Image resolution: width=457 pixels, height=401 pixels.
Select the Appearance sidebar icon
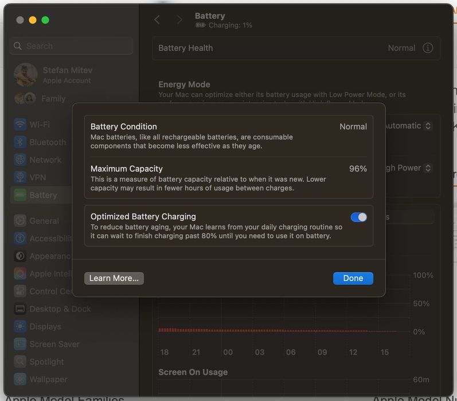[x=20, y=256]
